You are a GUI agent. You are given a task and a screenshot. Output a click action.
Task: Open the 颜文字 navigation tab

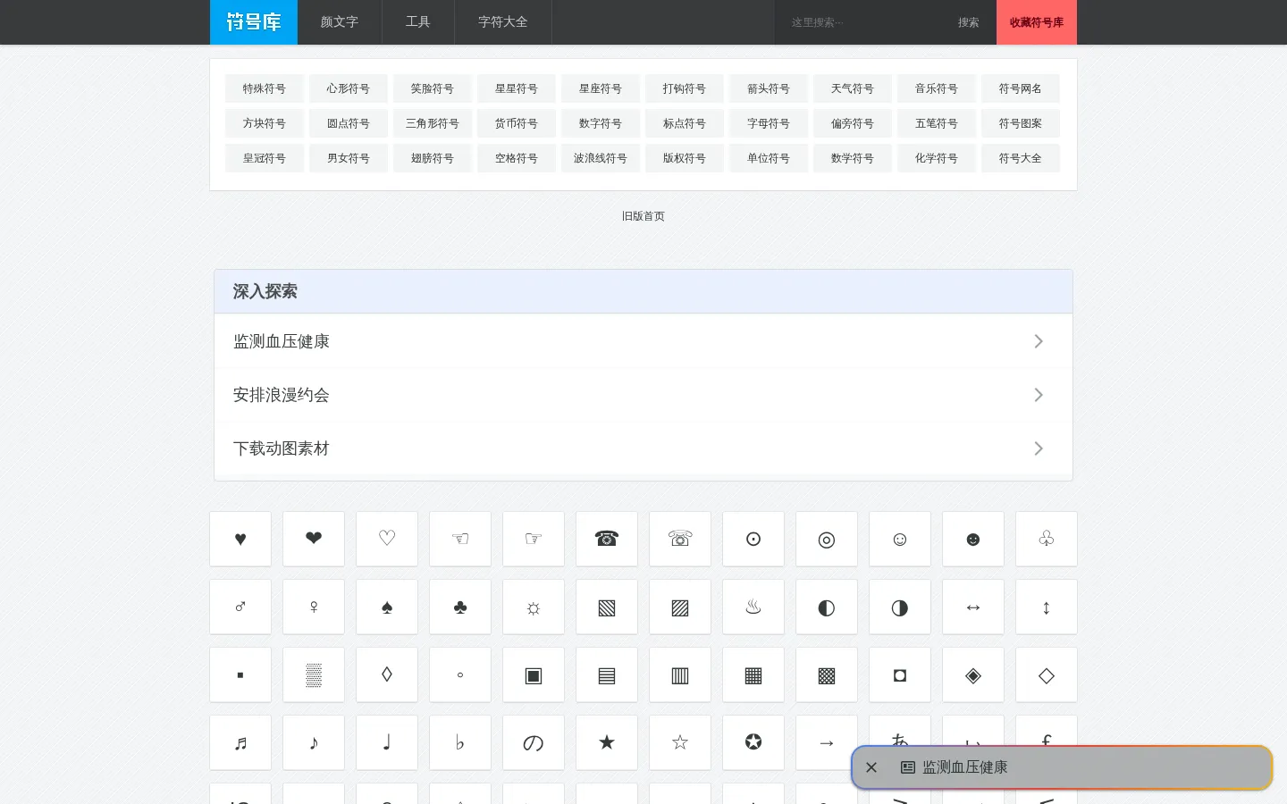point(340,22)
